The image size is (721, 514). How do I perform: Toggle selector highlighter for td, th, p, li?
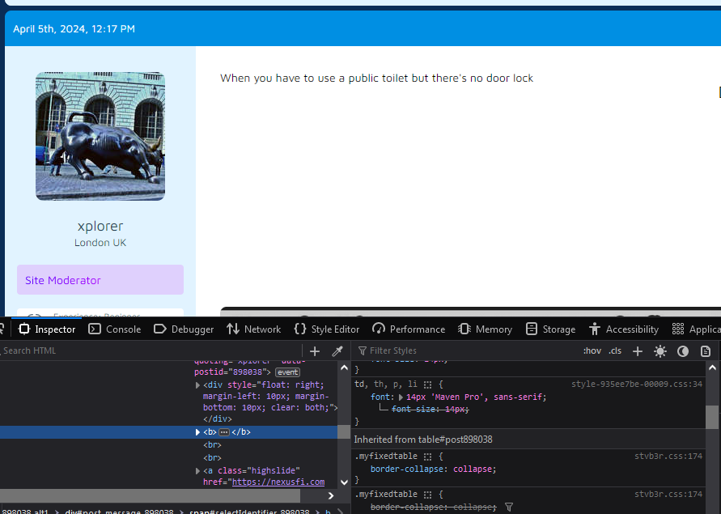click(427, 384)
